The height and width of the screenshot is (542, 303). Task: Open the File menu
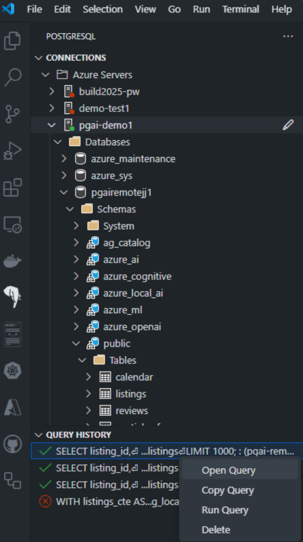(x=34, y=9)
